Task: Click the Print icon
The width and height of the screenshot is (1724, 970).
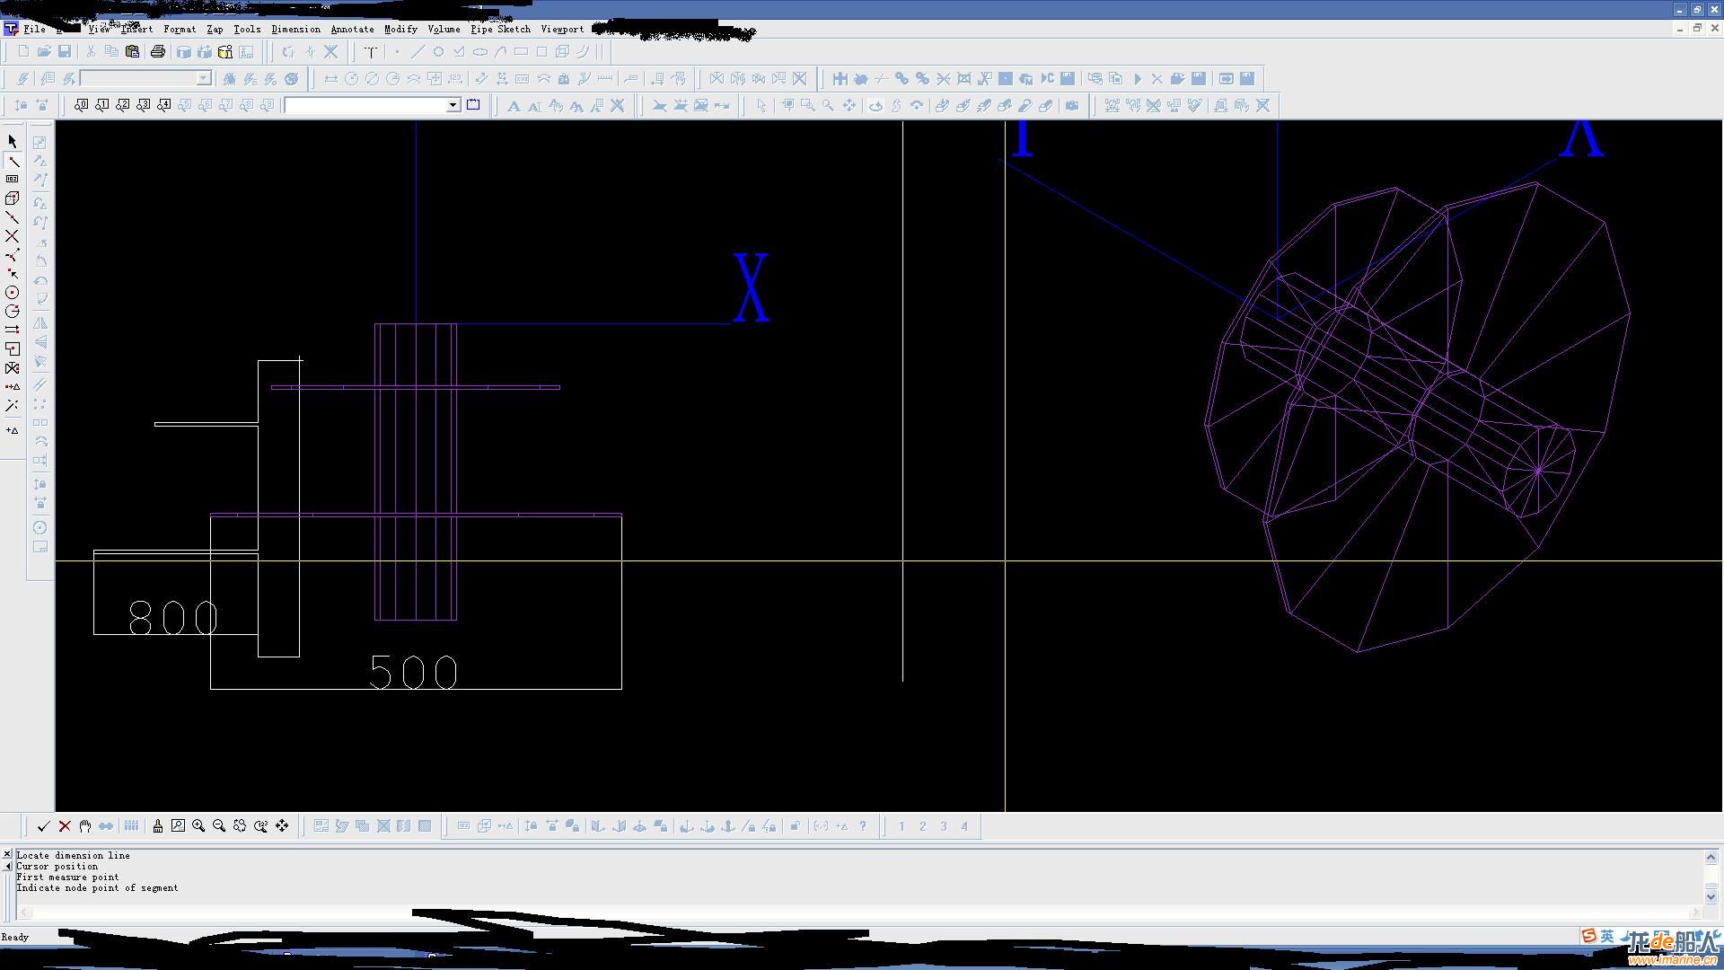Action: pyautogui.click(x=158, y=52)
